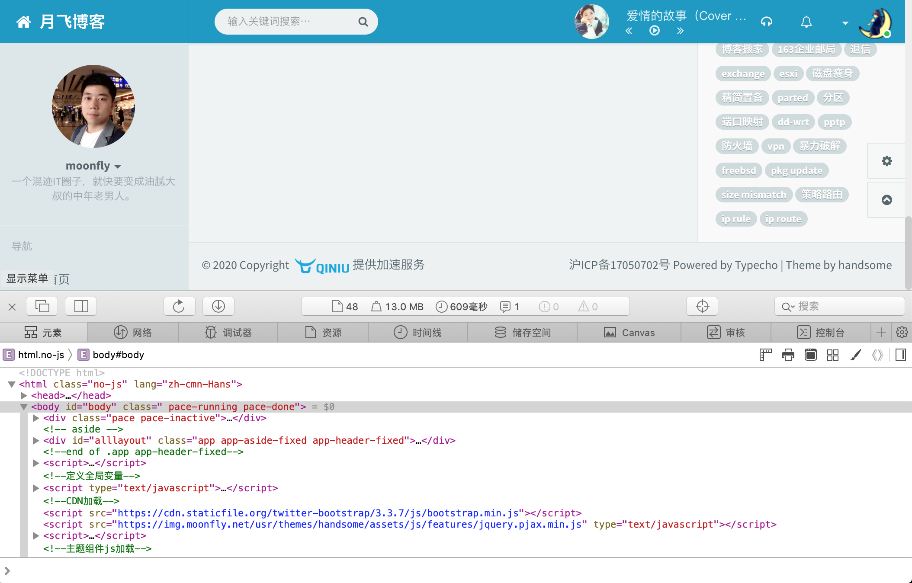Viewport: 912px width, 583px height.
Task: Click the notification bell icon
Action: pyautogui.click(x=806, y=22)
